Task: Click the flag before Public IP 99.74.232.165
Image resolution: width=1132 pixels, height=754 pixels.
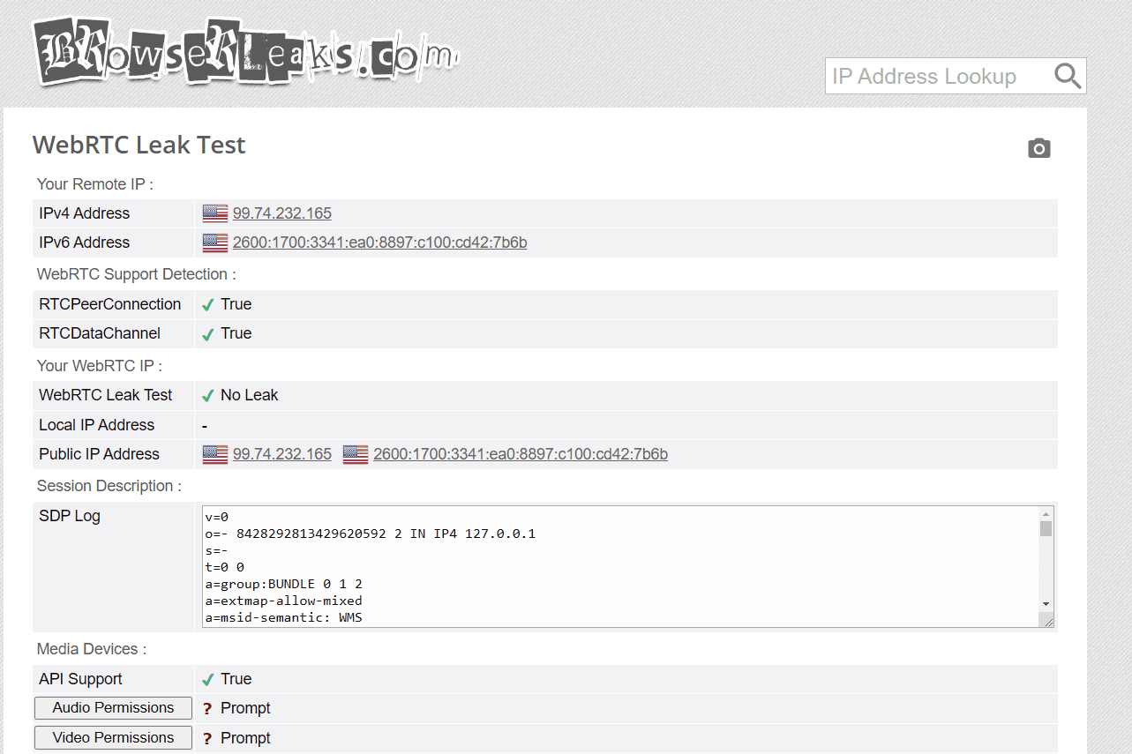Action: click(215, 454)
